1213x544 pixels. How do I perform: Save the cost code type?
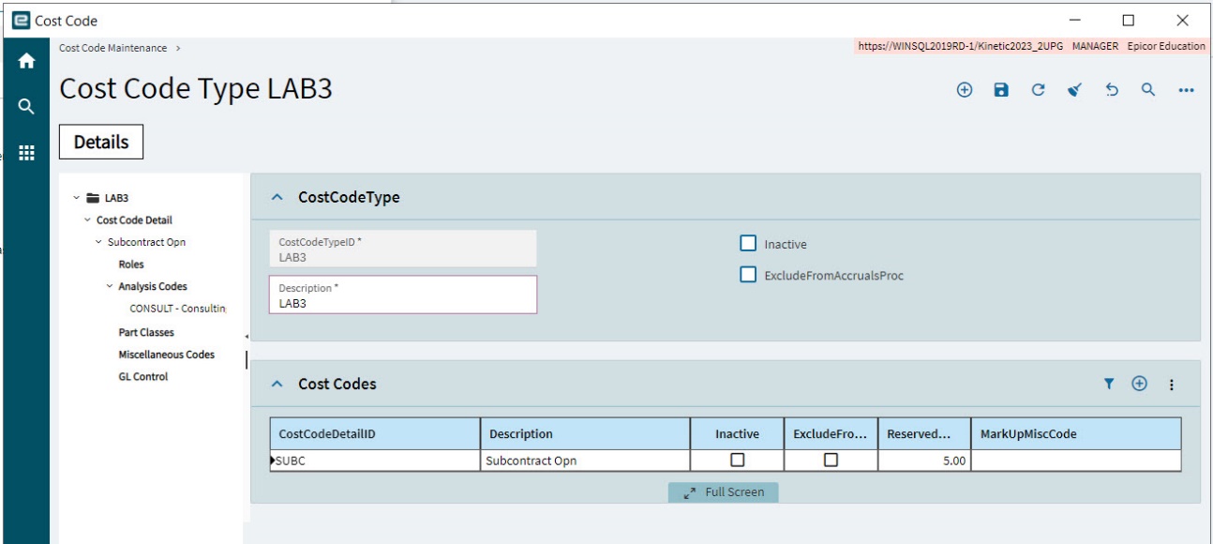click(1001, 90)
